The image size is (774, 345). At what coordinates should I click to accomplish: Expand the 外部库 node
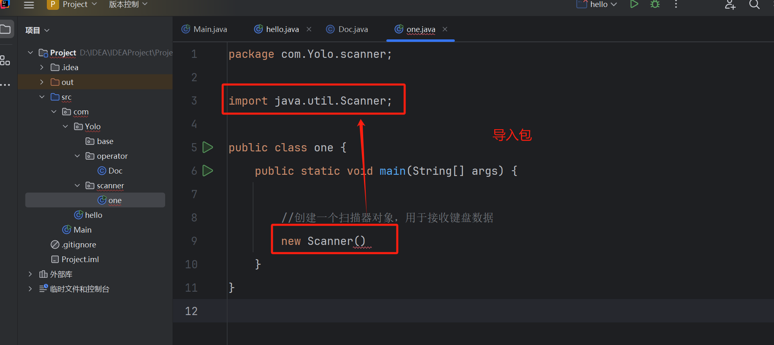coord(30,274)
